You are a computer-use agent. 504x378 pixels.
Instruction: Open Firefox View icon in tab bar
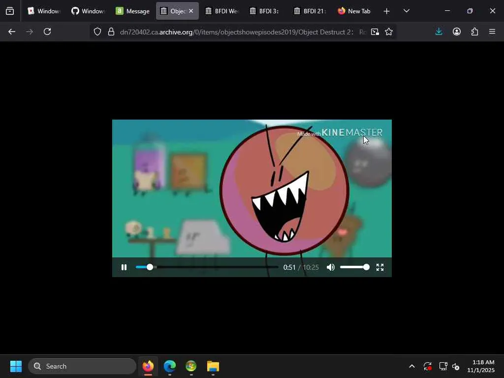point(10,11)
